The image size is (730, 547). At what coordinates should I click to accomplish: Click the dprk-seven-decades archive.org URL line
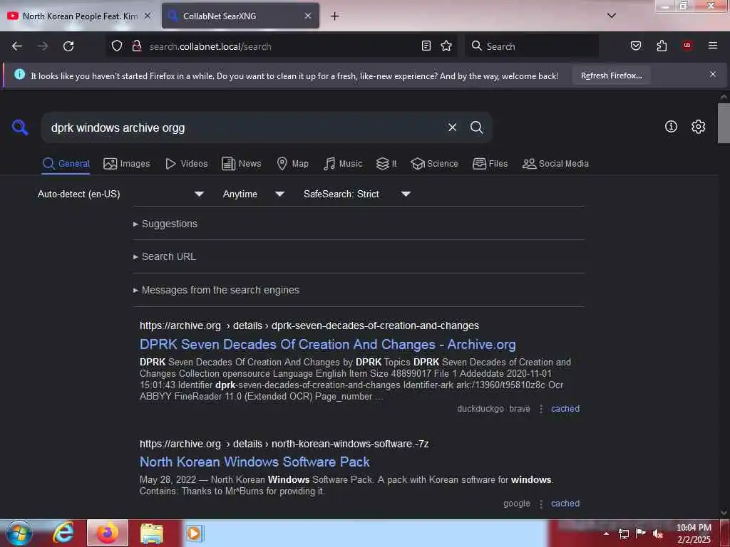click(x=309, y=325)
